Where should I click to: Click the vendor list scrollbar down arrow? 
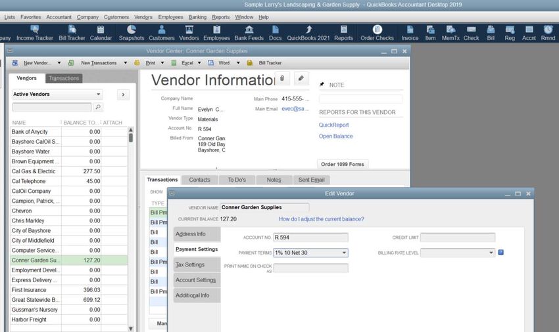131,329
